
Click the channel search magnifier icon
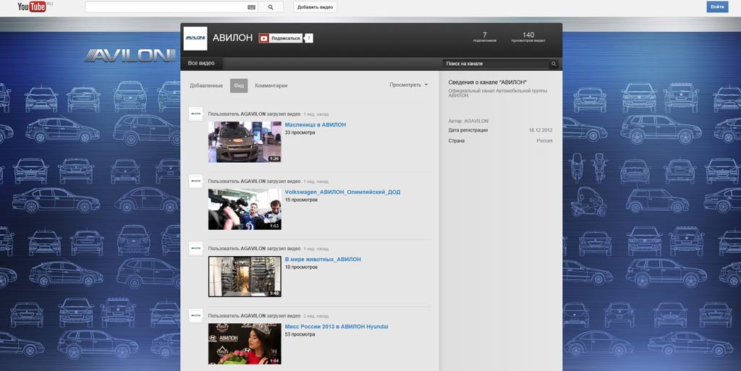pyautogui.click(x=554, y=64)
